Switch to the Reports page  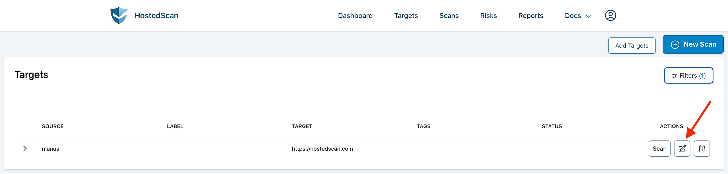pos(531,16)
